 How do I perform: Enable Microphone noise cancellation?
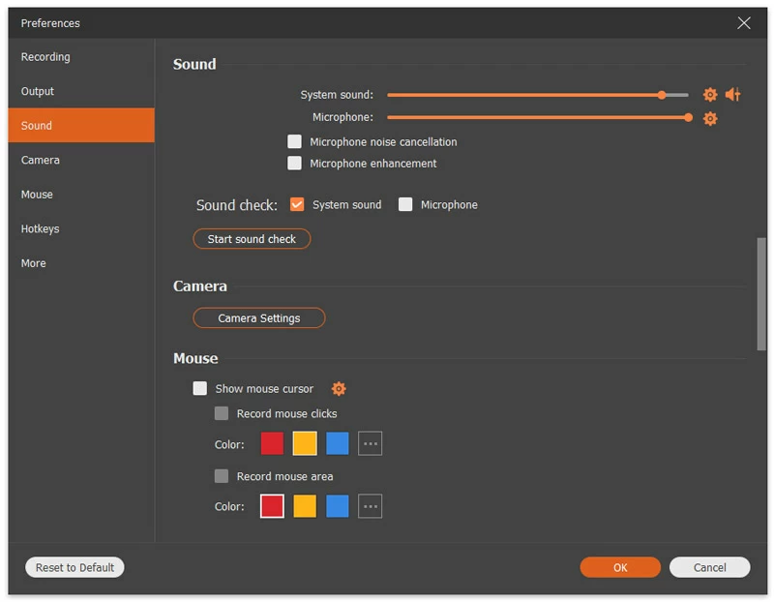[294, 141]
